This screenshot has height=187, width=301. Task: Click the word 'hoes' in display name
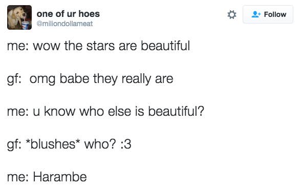tap(89, 14)
